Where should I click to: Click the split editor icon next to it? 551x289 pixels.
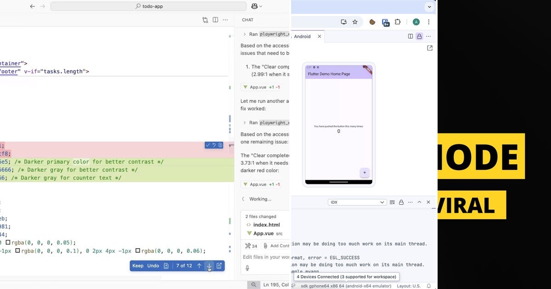(x=215, y=20)
